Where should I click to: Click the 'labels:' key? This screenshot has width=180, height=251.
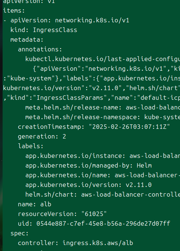tap(30, 146)
